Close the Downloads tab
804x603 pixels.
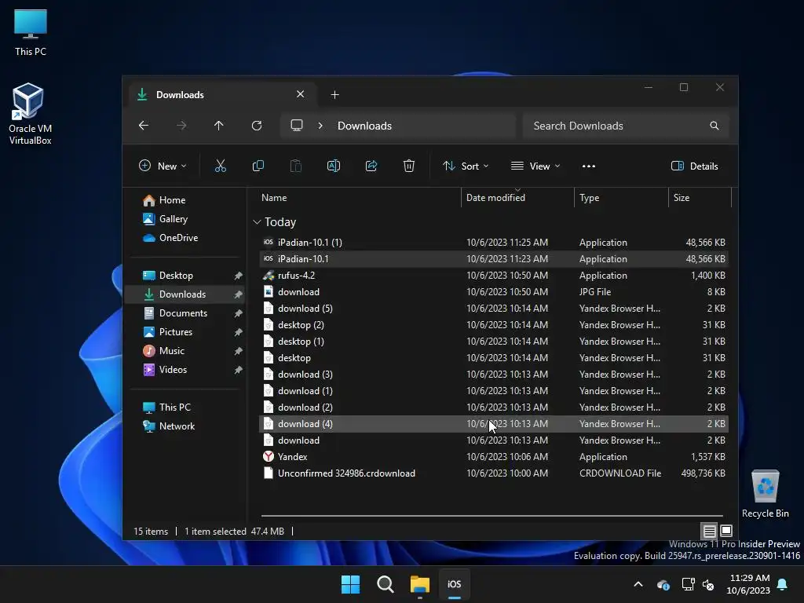tap(301, 94)
